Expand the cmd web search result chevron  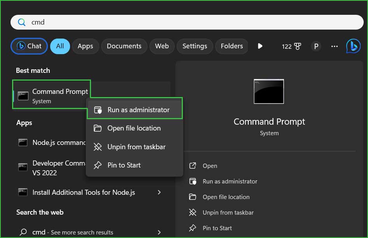(159, 233)
